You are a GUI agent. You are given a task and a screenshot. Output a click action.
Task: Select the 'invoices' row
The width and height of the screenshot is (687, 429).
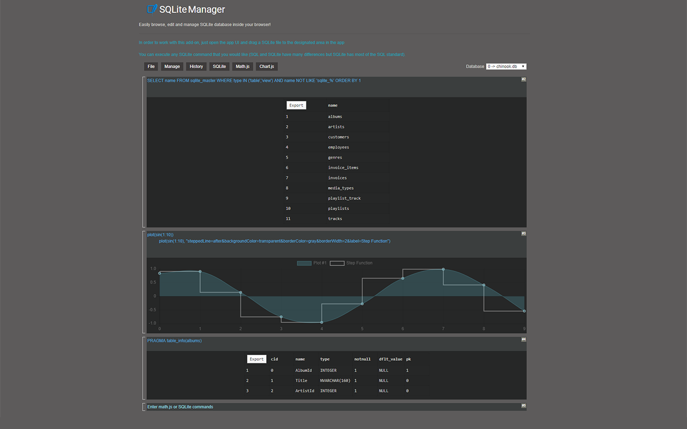click(x=337, y=177)
